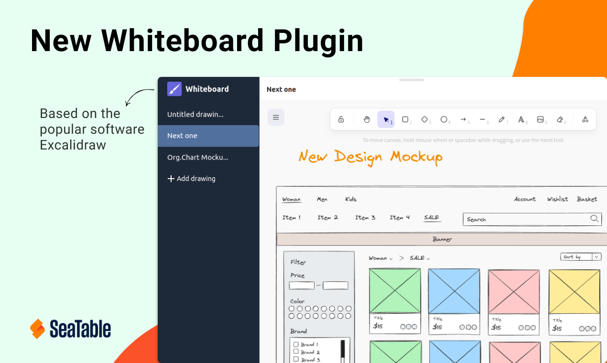Image resolution: width=607 pixels, height=363 pixels.
Task: Click the magnifier icon in Search box
Action: tap(594, 219)
